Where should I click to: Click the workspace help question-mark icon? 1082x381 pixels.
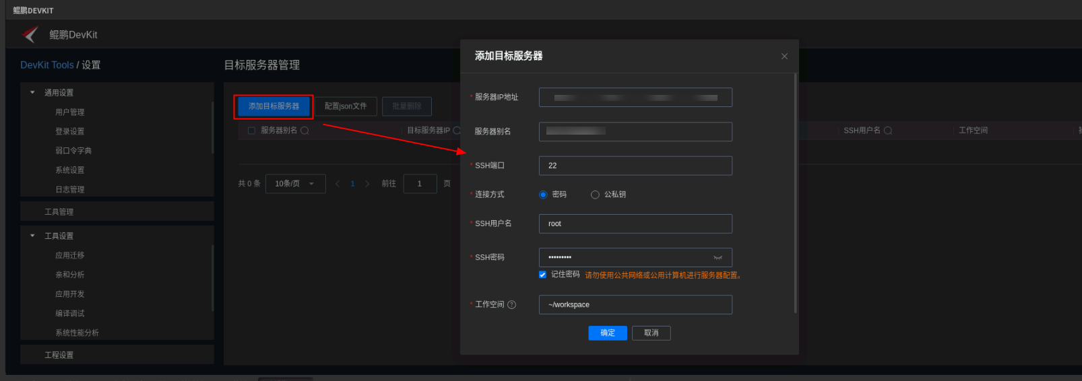[512, 305]
